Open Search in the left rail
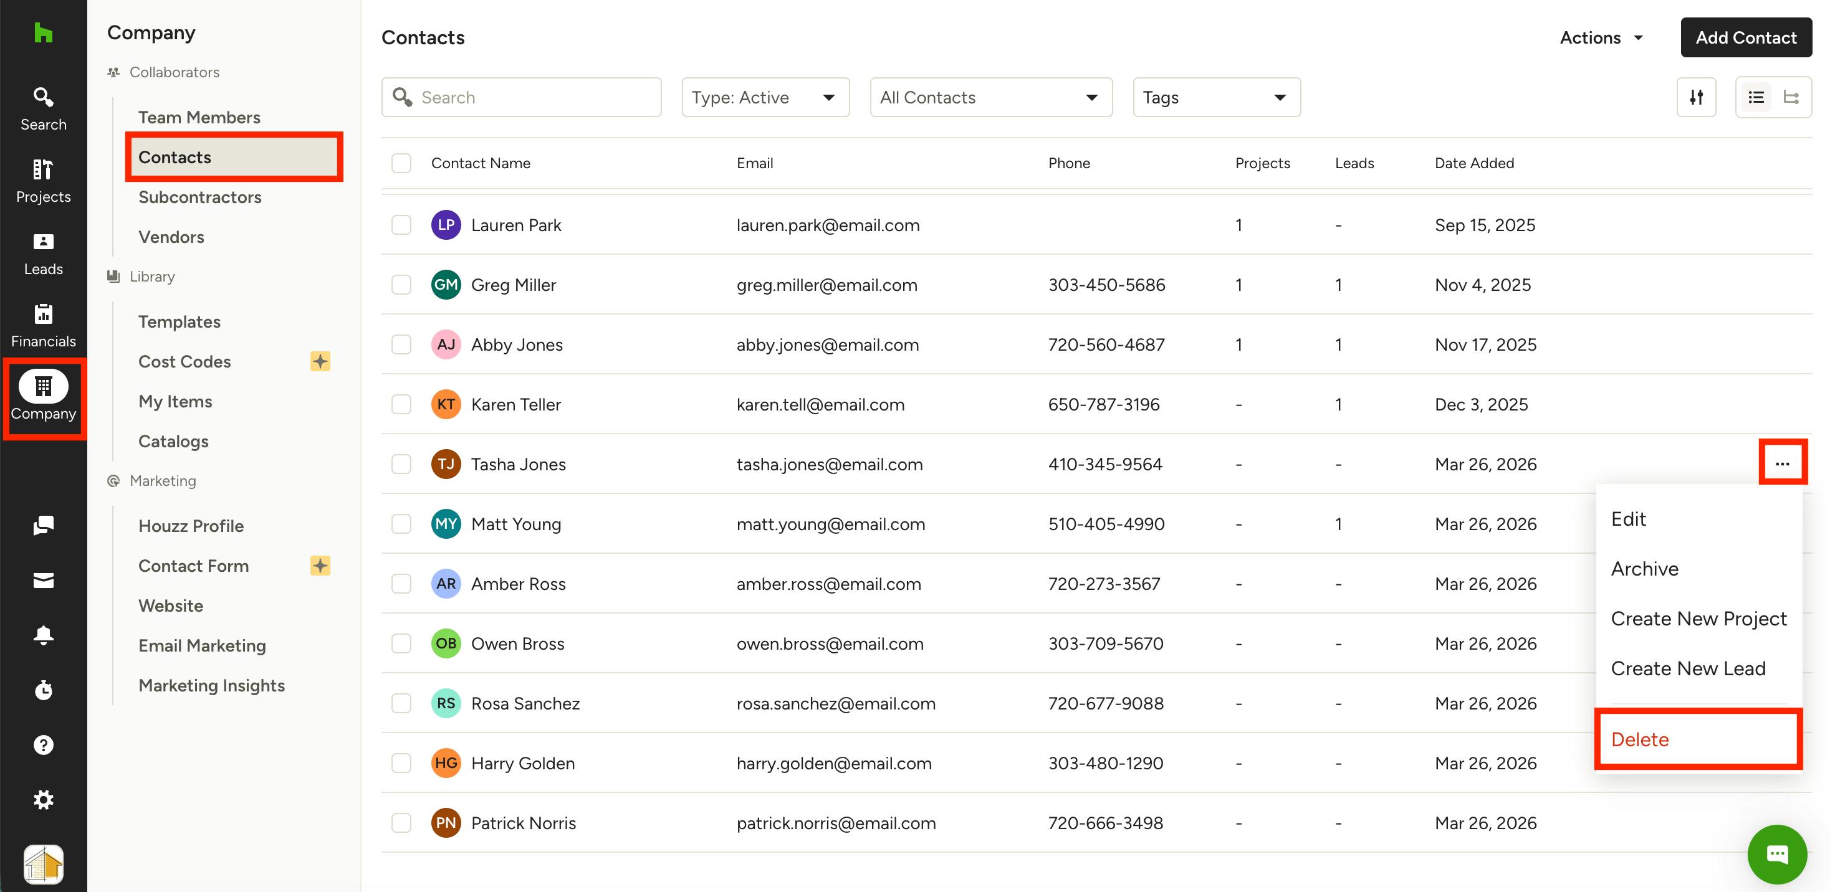 point(44,108)
